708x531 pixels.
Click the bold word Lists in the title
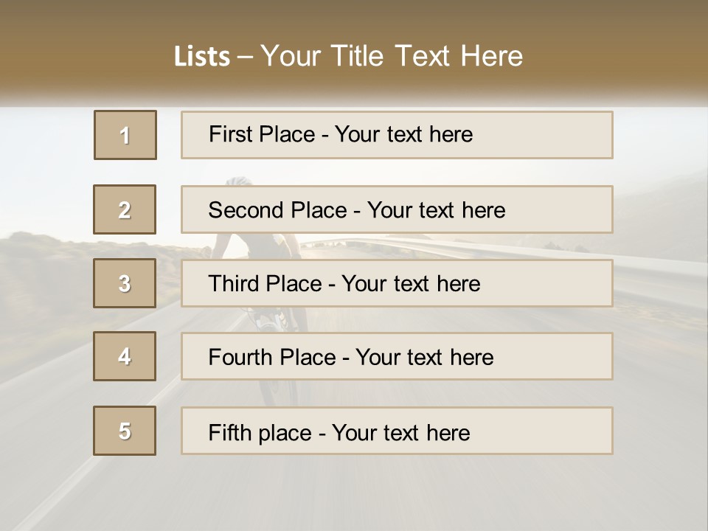[202, 57]
